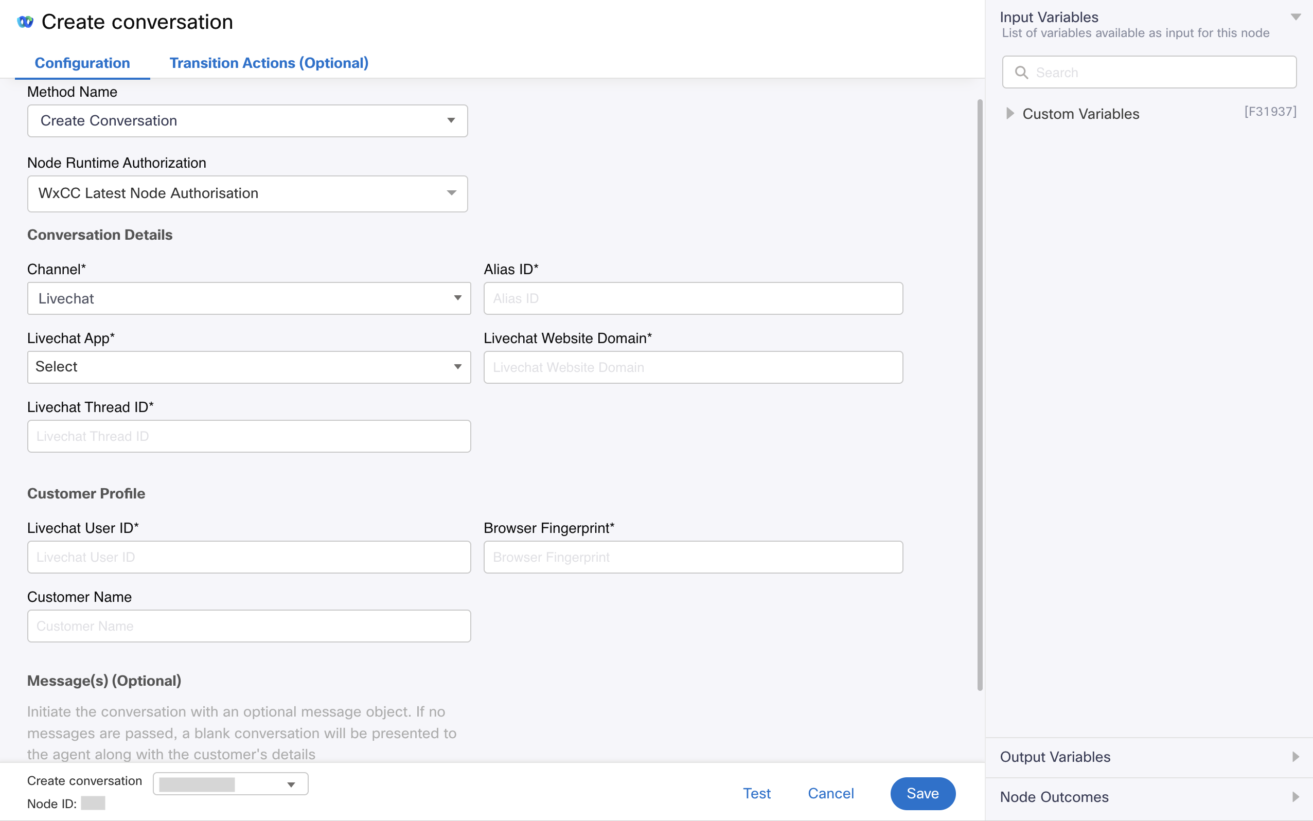Click the Alias ID input field
Viewport: 1313px width, 821px height.
(694, 298)
